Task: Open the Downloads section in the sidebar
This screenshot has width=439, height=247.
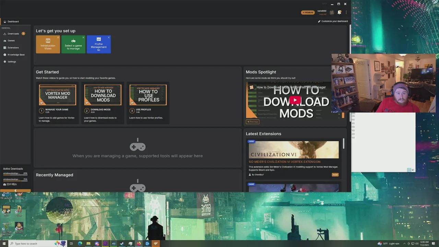Action: [15, 34]
